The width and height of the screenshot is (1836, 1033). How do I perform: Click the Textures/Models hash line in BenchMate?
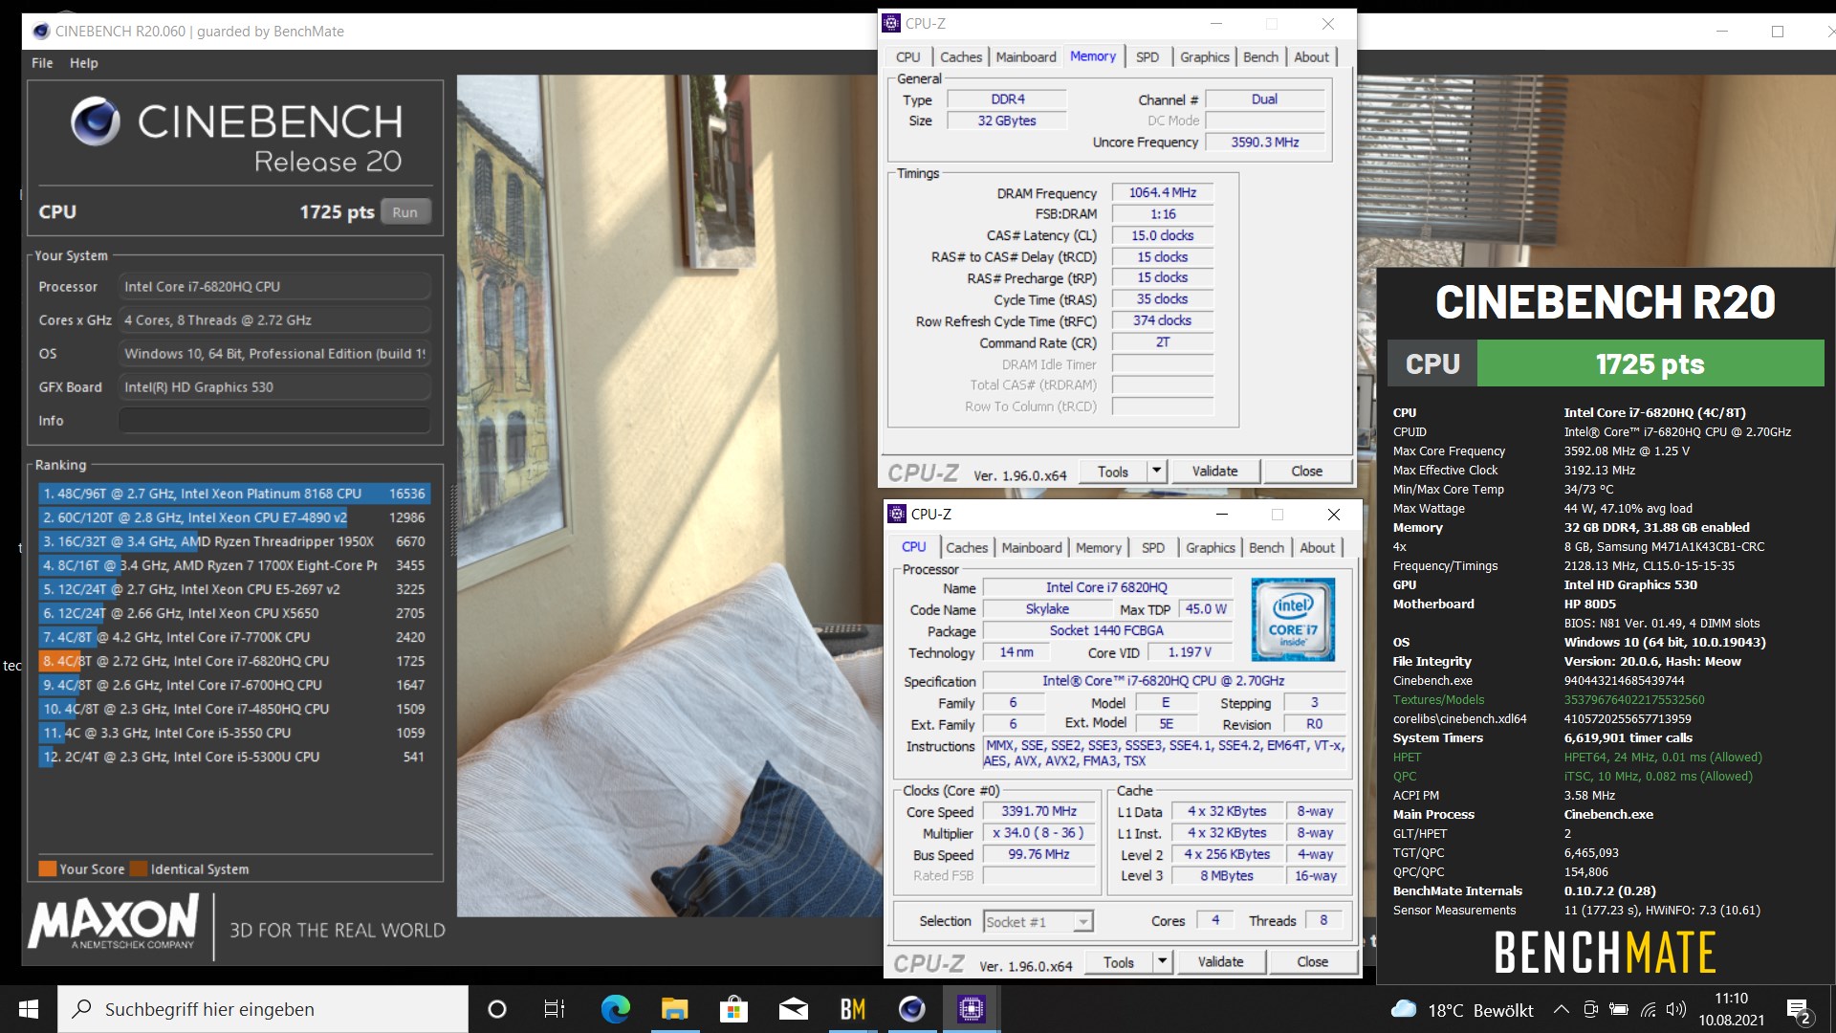[1549, 699]
